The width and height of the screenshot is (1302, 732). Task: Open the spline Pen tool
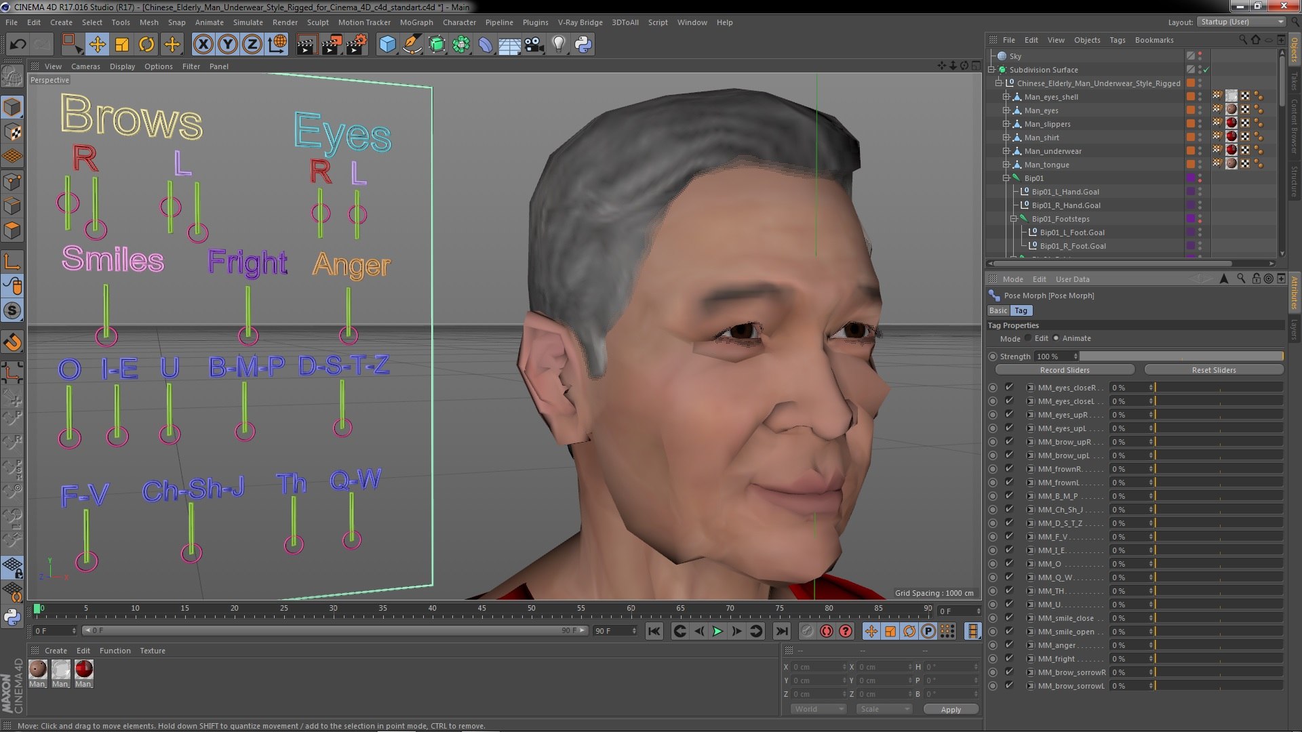click(x=412, y=45)
